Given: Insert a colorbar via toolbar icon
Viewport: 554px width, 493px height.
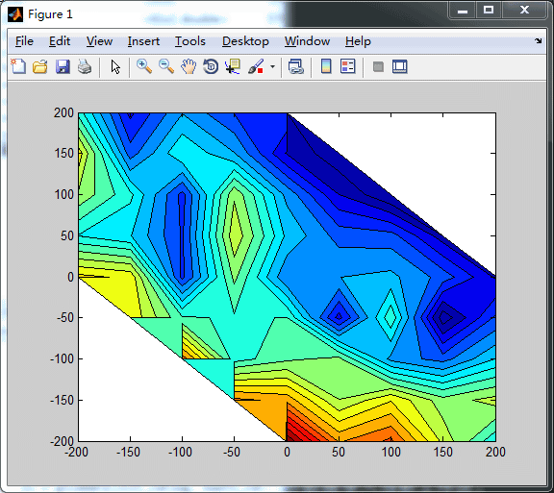Looking at the screenshot, I should pyautogui.click(x=326, y=66).
